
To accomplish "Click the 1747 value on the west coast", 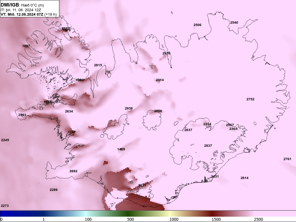I will click(72, 132).
